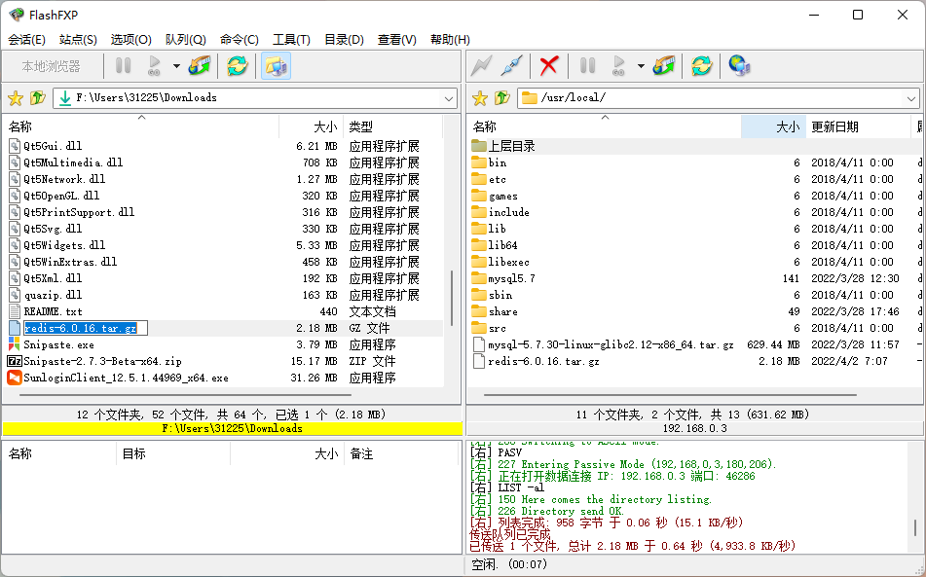
Task: Open the 查看(V) menu
Action: tap(397, 40)
